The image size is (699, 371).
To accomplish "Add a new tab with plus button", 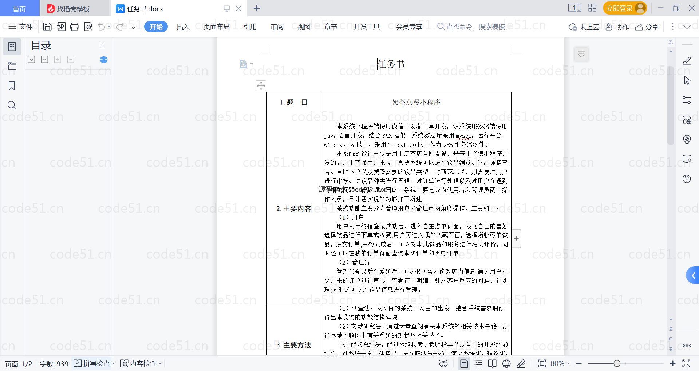I will 257,8.
